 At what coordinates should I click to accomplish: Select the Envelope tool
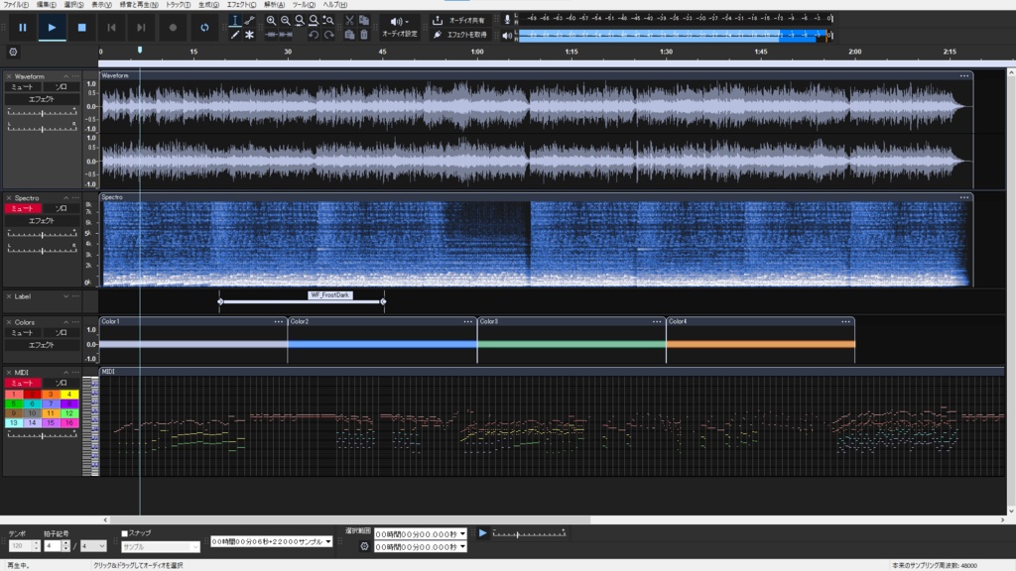click(250, 20)
